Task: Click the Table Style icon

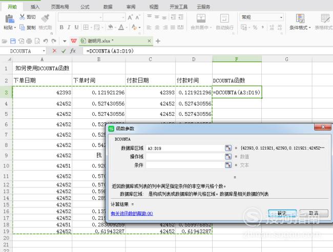Action: 325,18
